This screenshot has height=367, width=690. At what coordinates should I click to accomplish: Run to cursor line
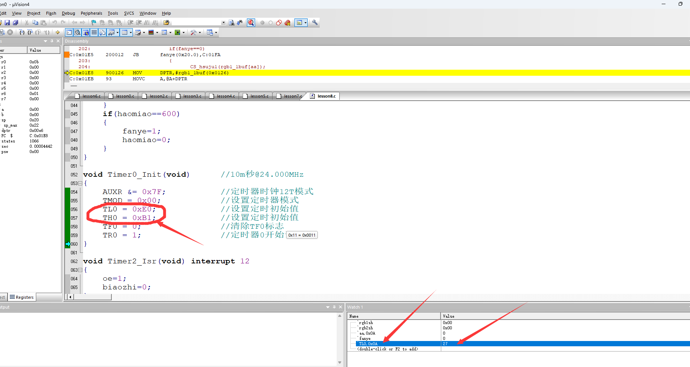pyautogui.click(x=46, y=32)
